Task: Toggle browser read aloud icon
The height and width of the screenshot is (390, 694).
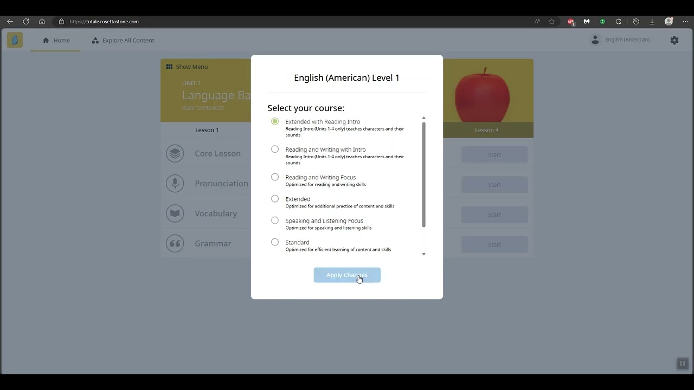Action: click(537, 22)
